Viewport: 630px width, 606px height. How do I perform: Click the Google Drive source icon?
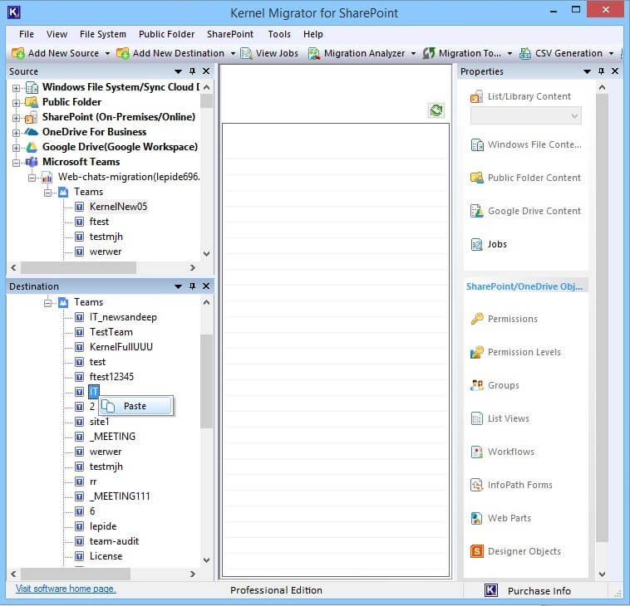pyautogui.click(x=32, y=147)
